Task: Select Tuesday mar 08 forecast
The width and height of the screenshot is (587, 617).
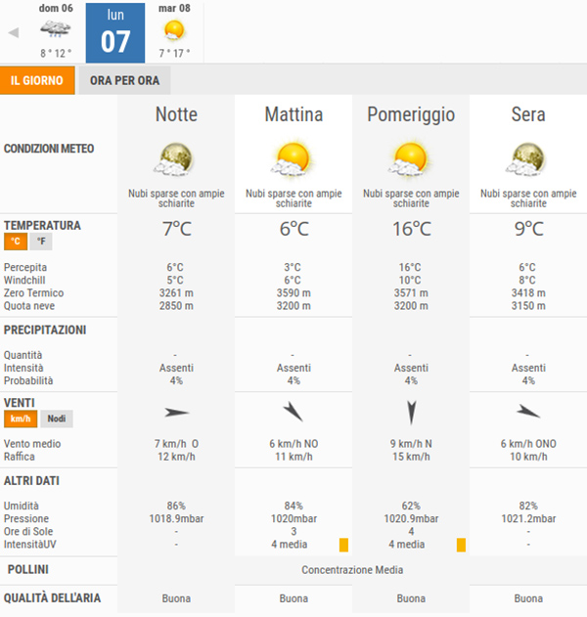Action: [x=174, y=31]
